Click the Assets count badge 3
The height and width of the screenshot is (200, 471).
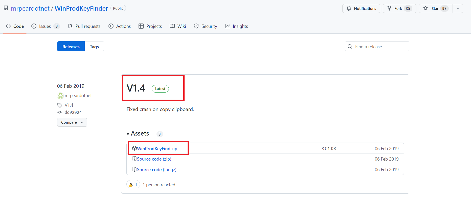(160, 134)
